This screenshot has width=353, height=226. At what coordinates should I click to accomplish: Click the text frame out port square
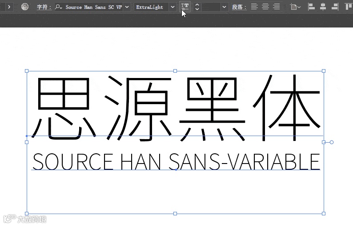324,142
